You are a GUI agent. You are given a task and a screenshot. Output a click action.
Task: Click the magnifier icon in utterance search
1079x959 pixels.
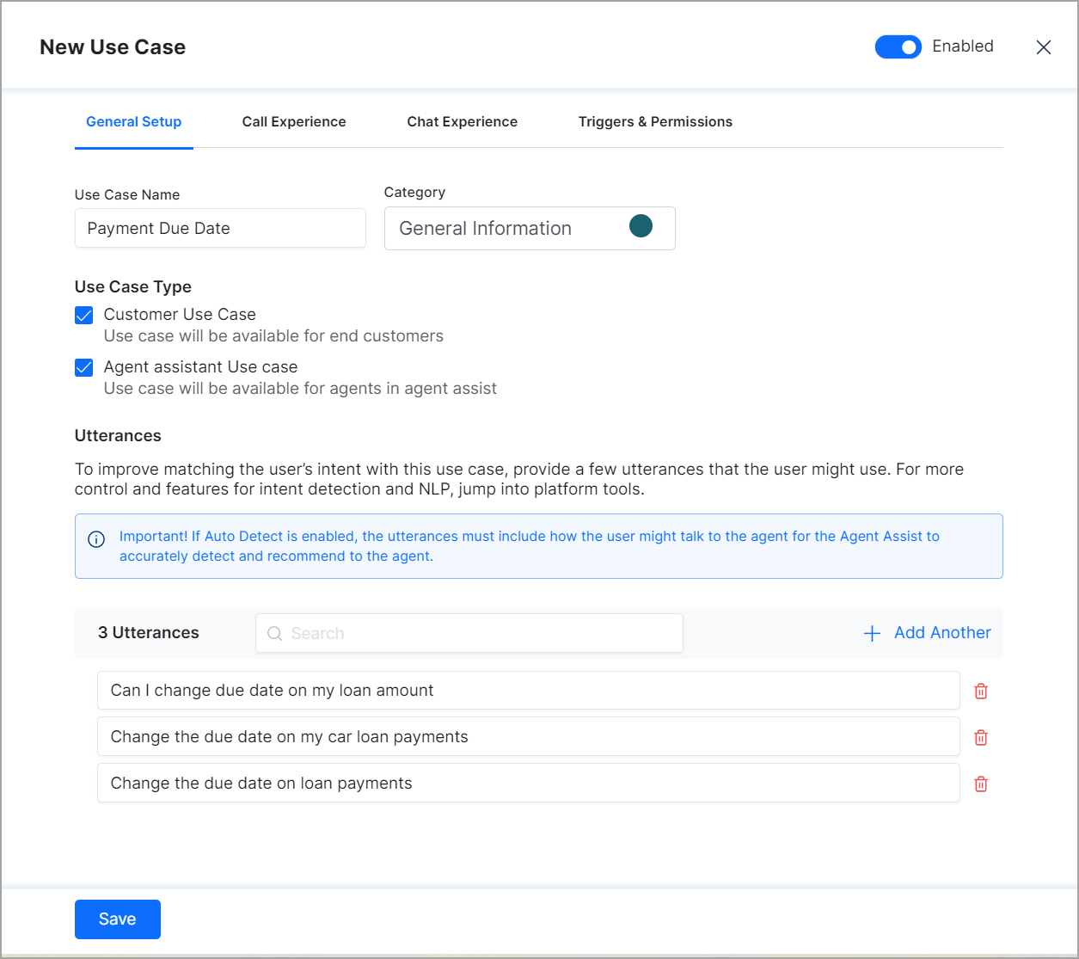coord(275,634)
